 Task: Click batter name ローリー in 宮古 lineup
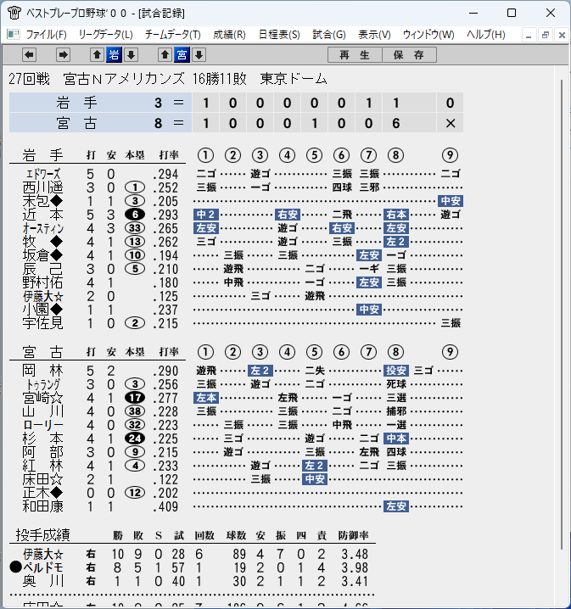43,425
